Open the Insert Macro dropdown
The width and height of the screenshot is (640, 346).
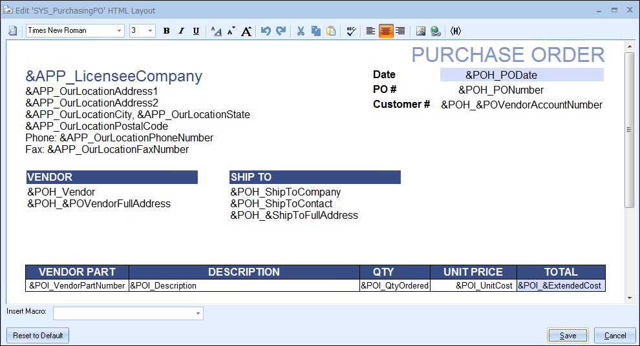pyautogui.click(x=197, y=314)
